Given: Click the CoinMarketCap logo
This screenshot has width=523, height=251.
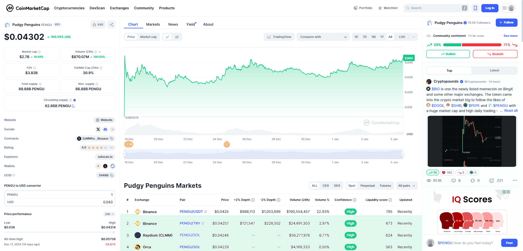Looking at the screenshot, I should tap(28, 8).
